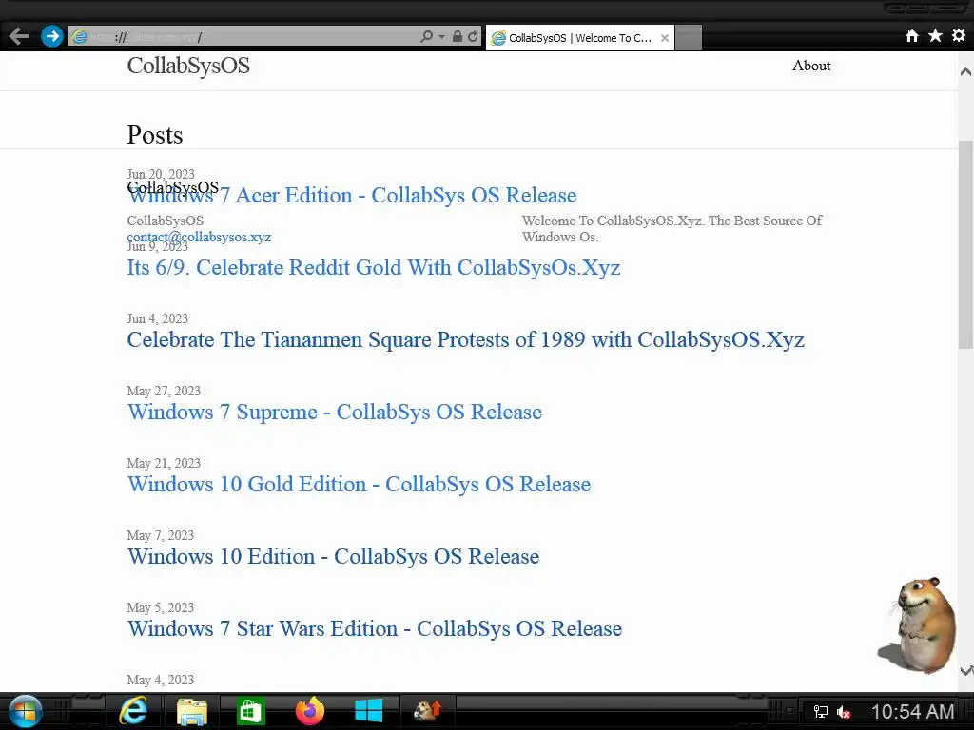Open Windows 7 Star Wars Edition post

tap(375, 629)
